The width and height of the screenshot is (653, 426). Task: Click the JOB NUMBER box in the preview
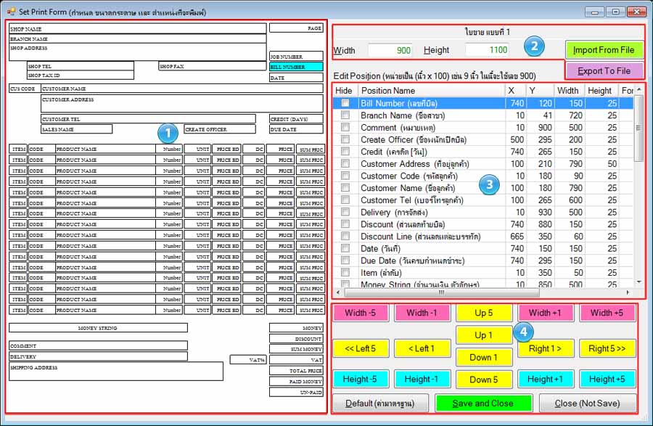(x=296, y=56)
